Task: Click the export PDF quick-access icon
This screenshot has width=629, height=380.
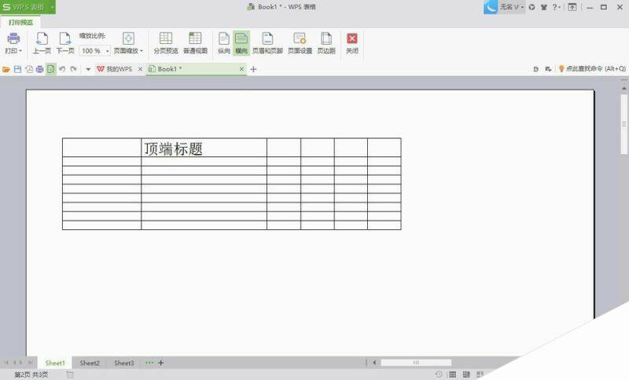Action: [x=29, y=69]
